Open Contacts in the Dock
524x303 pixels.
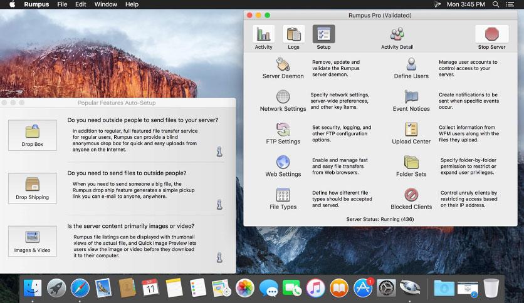tap(127, 287)
